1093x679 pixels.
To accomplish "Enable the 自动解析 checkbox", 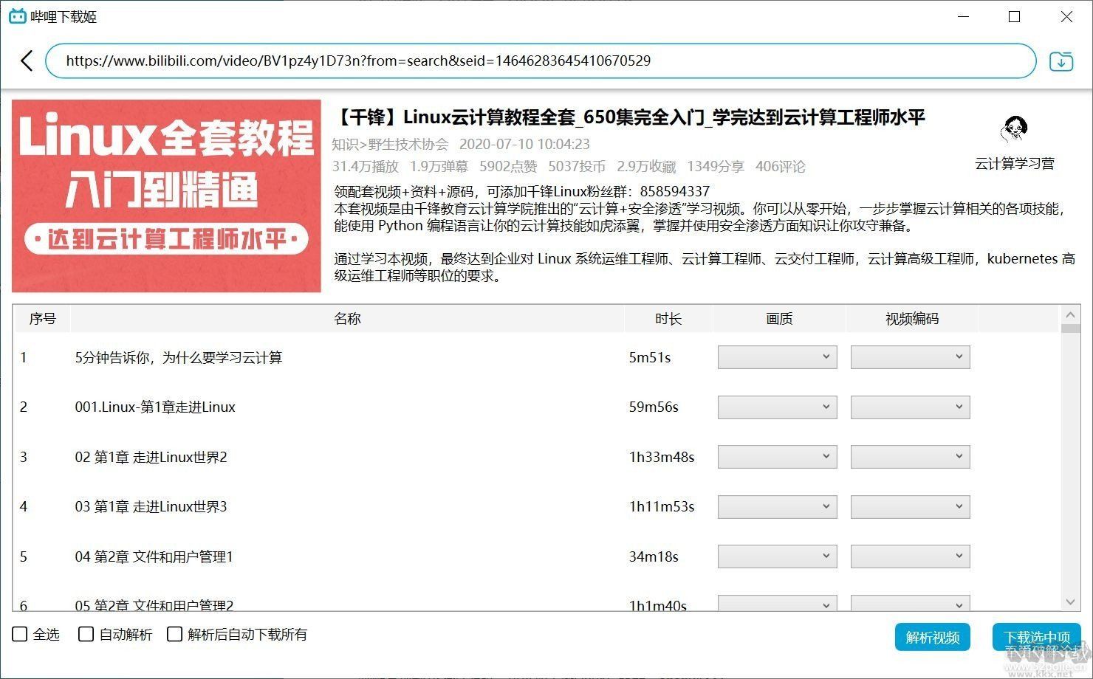I will click(x=86, y=634).
